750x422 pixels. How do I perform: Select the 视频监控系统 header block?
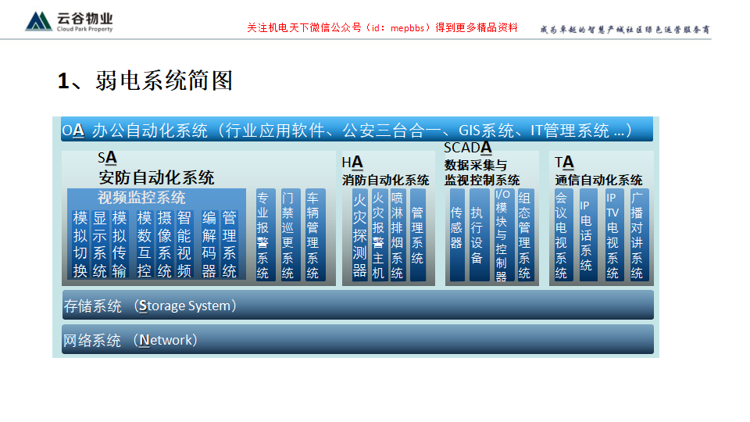click(x=141, y=198)
